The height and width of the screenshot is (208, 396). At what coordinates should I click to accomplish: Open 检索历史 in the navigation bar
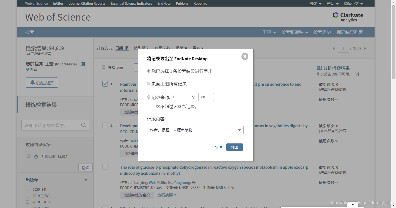322,32
